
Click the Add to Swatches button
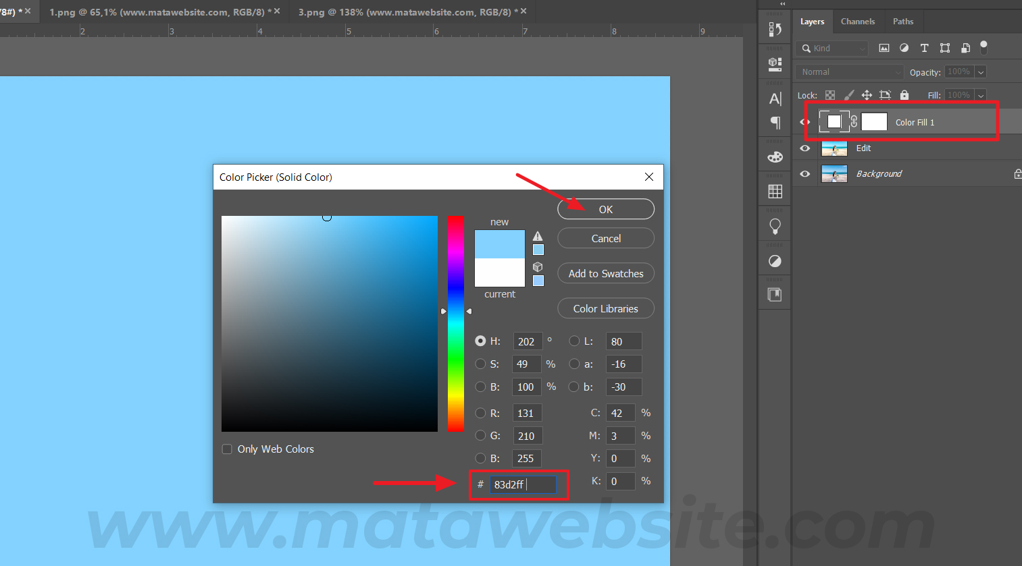[605, 274]
